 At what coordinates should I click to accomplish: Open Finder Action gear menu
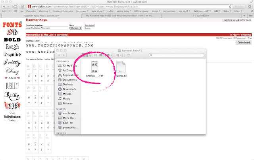point(110,55)
